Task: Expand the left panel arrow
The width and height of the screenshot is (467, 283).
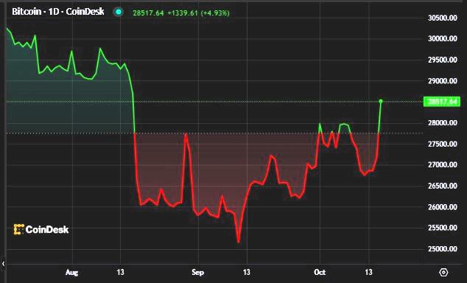Action: [x=3, y=264]
